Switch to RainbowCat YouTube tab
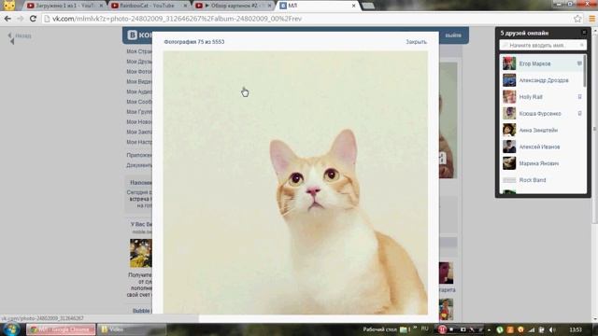The height and width of the screenshot is (336, 598). (x=149, y=6)
